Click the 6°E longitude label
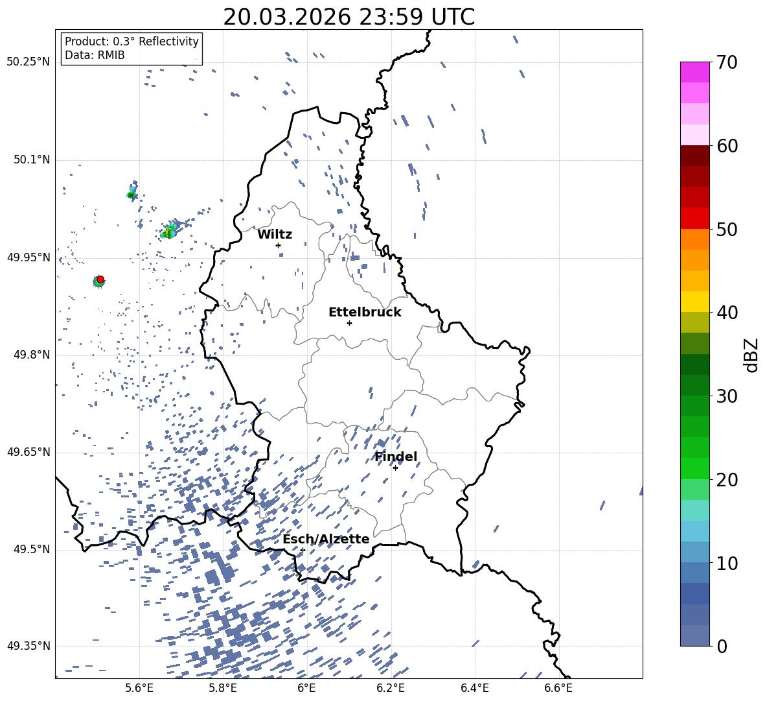 (306, 688)
